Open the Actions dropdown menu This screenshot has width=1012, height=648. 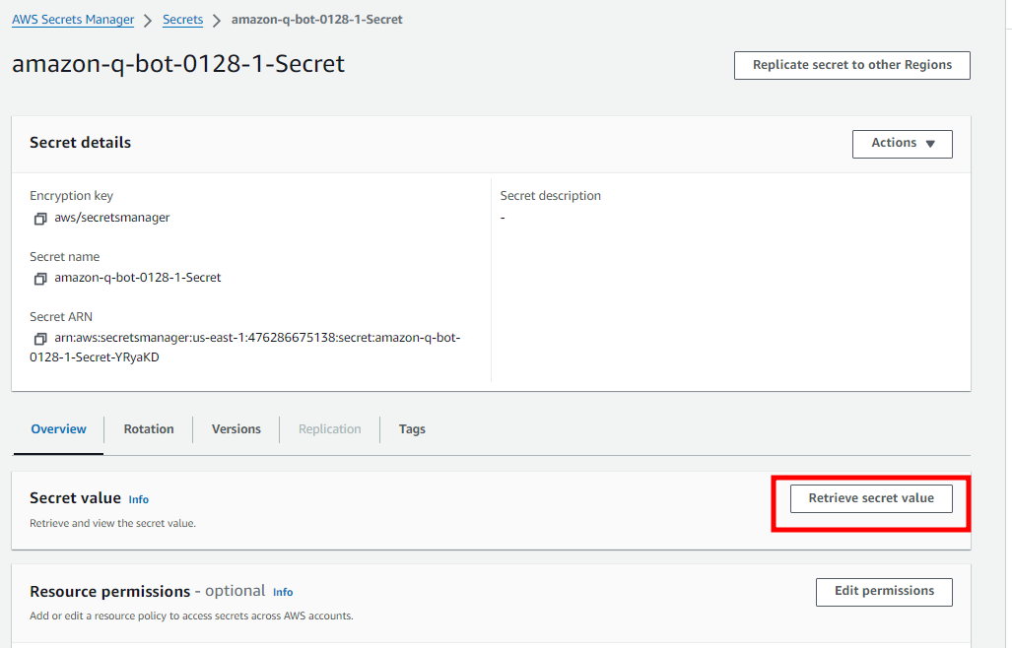click(x=903, y=144)
